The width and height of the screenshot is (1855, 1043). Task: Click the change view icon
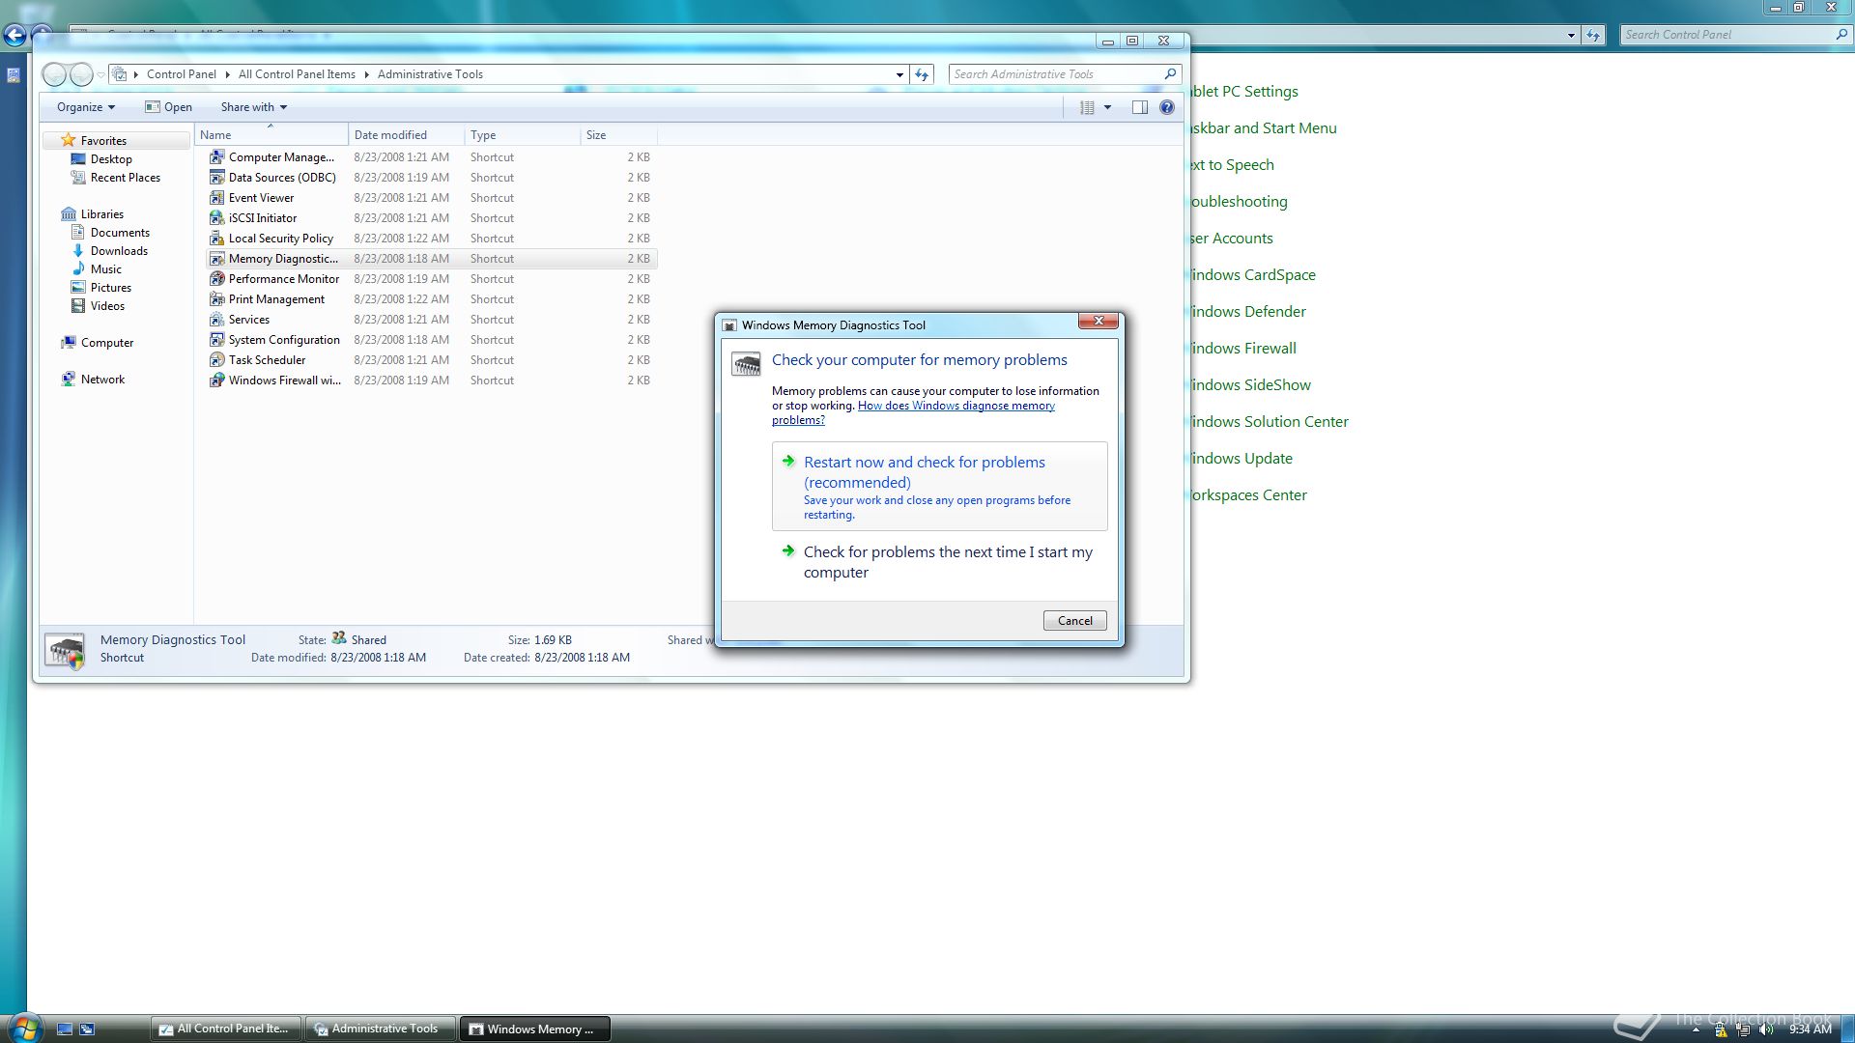click(x=1087, y=107)
